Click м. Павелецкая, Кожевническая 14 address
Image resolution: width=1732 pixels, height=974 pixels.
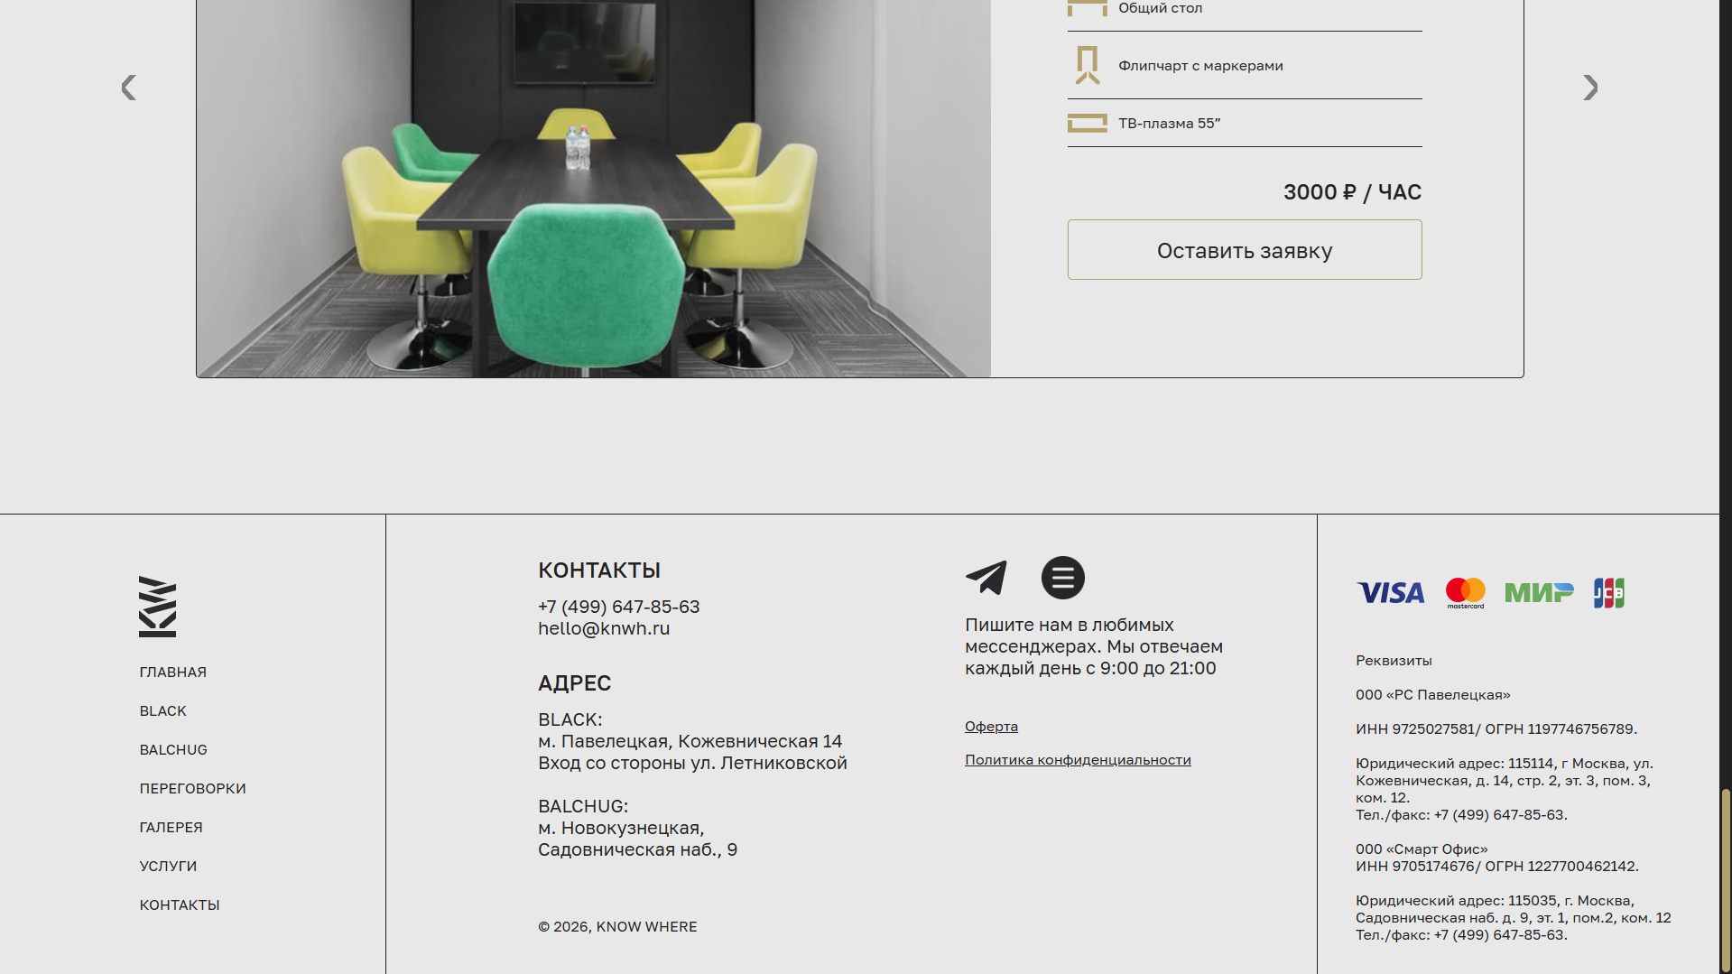pos(690,741)
